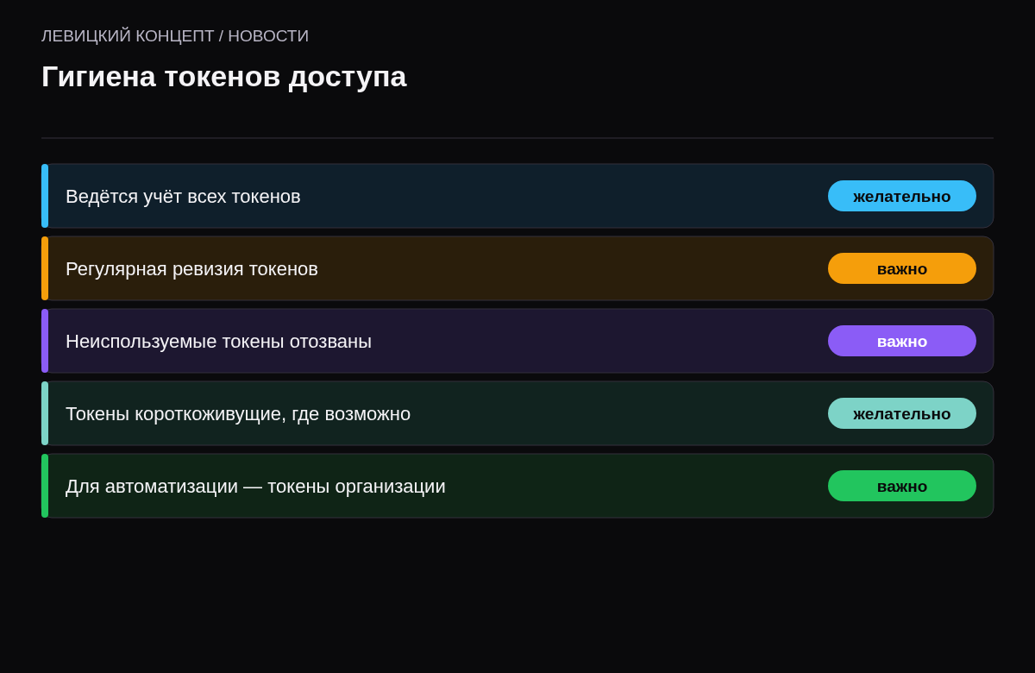The image size is (1035, 673).
Task: Click the blue желательно badge on the Ведётся учёт row
Action: click(x=902, y=196)
